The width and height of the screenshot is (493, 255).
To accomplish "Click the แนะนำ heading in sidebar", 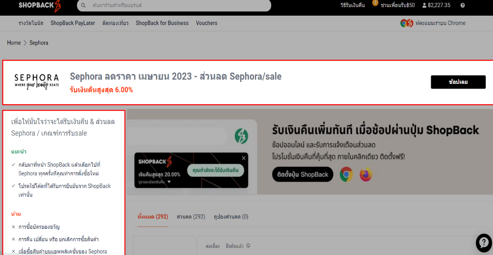I will pos(19,152).
